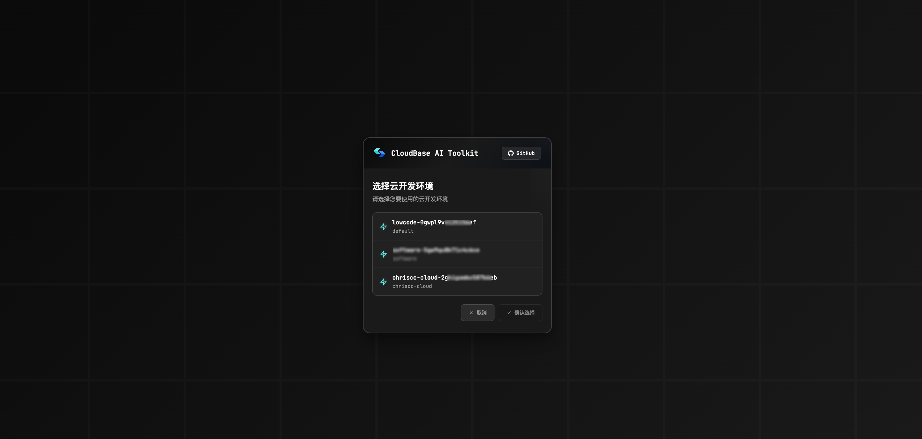Click the 'default' alias label
Viewport: 922px width, 439px height.
(x=403, y=231)
